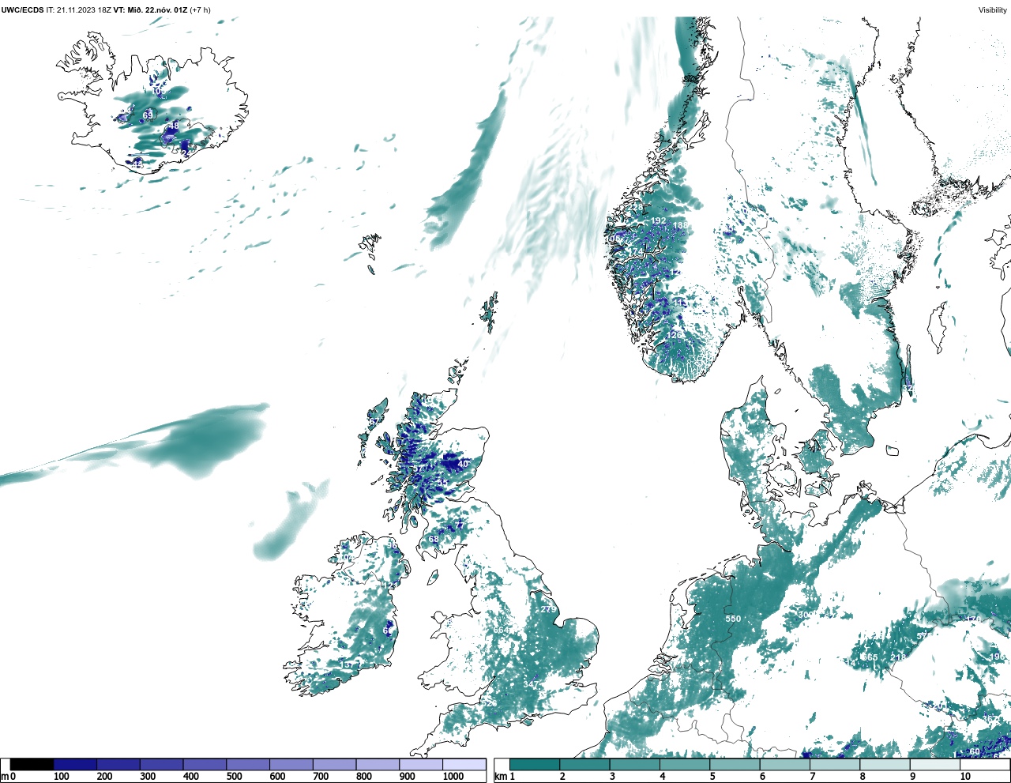
Task: Click the '68' value in southern Scotland
Action: (434, 539)
